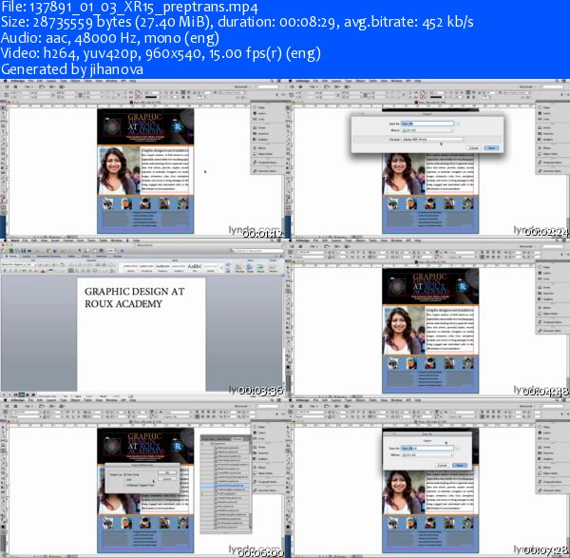Click the Picture icon in Word ribbon

pos(260,268)
